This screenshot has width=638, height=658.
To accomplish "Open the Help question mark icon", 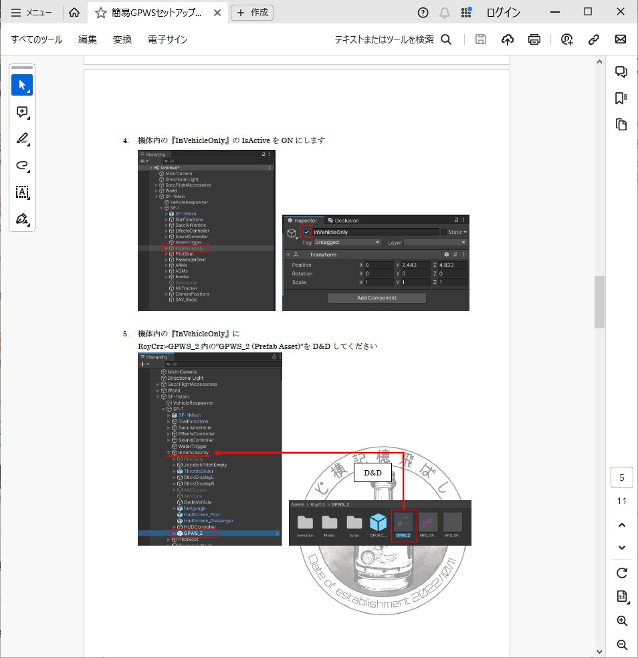I will click(423, 13).
